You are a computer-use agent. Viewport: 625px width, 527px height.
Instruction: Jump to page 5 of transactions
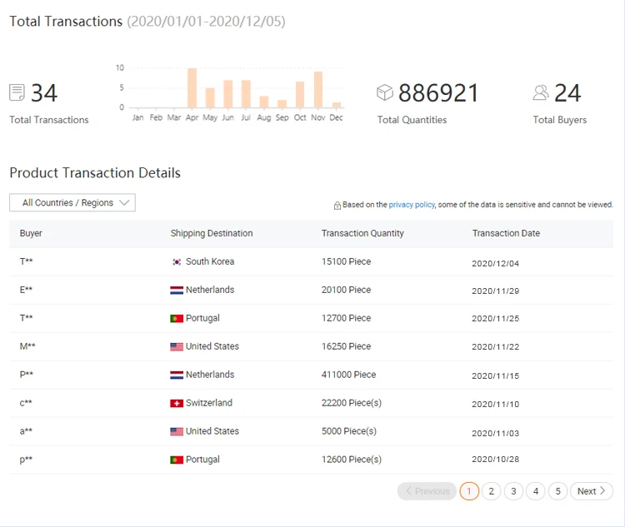tap(558, 491)
